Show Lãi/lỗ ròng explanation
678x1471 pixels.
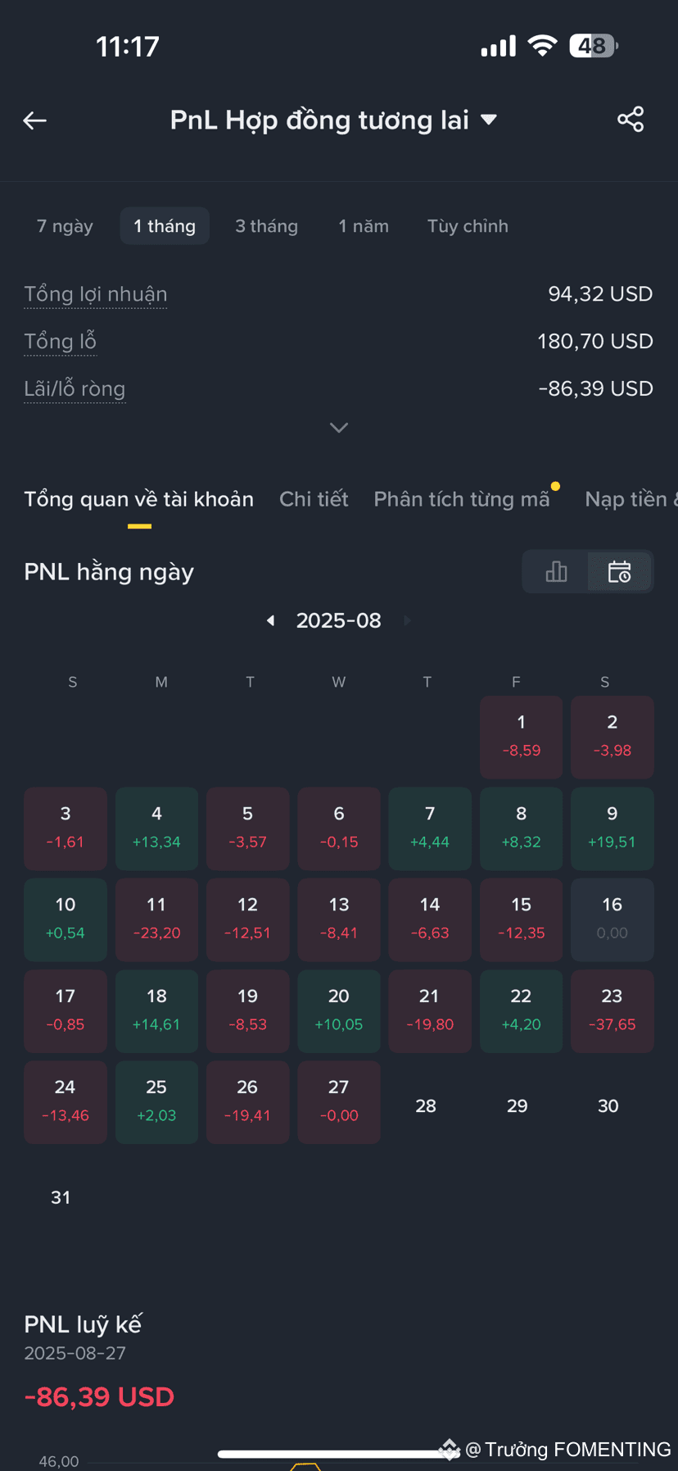pos(75,388)
